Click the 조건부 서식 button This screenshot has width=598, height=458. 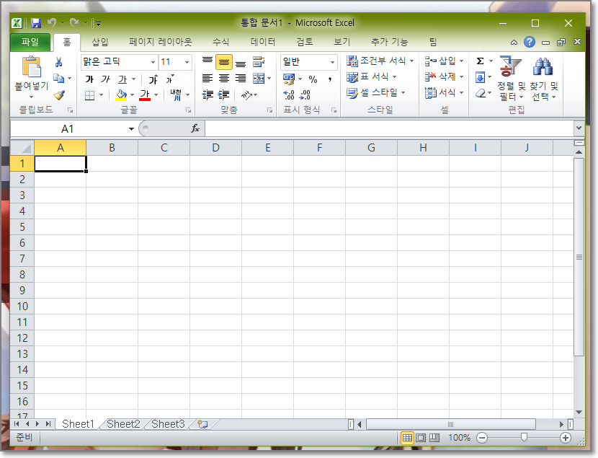point(381,61)
